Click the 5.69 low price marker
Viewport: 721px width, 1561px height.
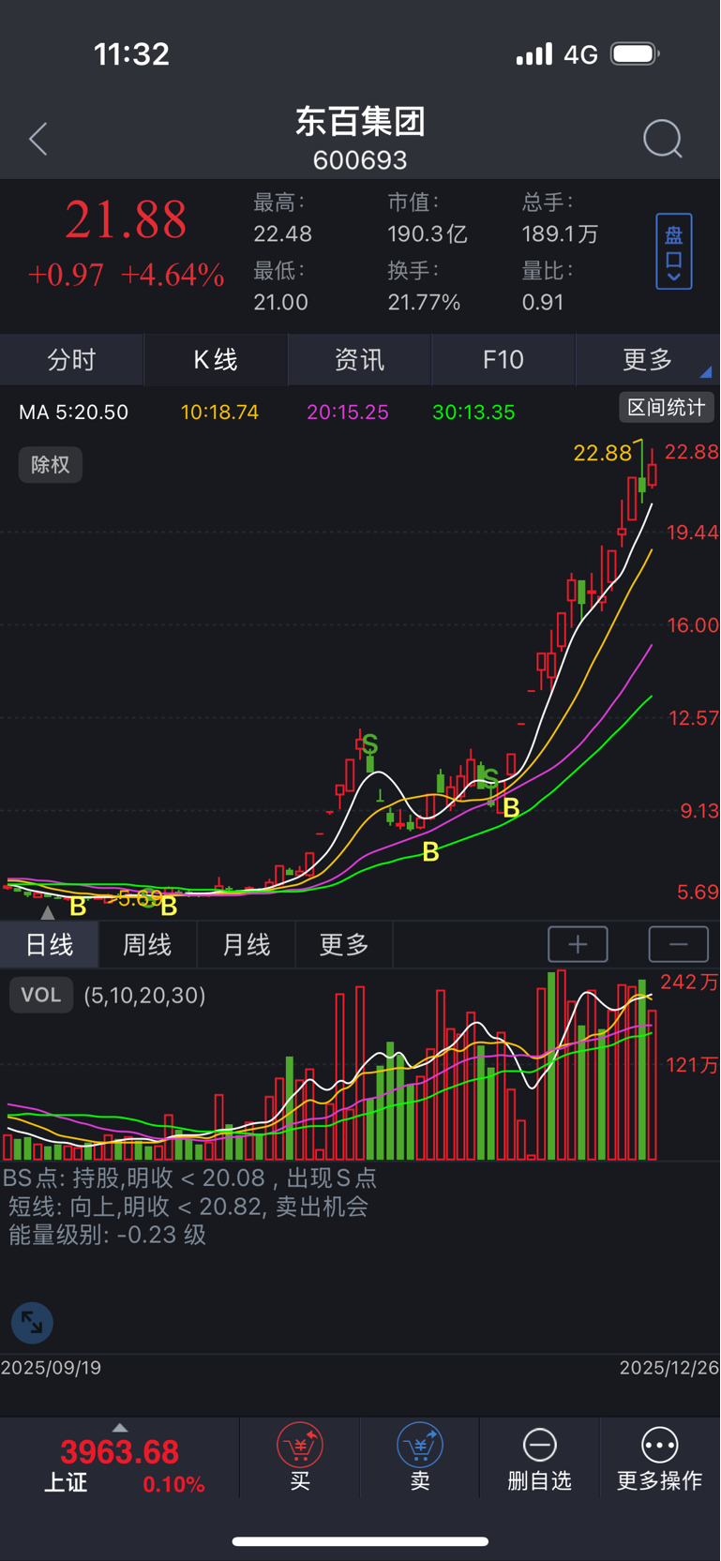[x=138, y=898]
